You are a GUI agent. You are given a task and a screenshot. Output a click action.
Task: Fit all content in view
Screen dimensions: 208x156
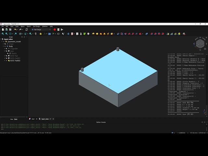click(3, 34)
